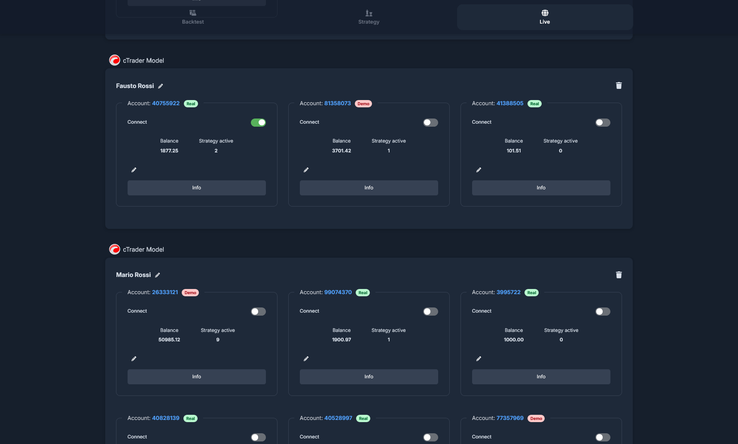Delete the Fausto Rossi model

point(619,85)
